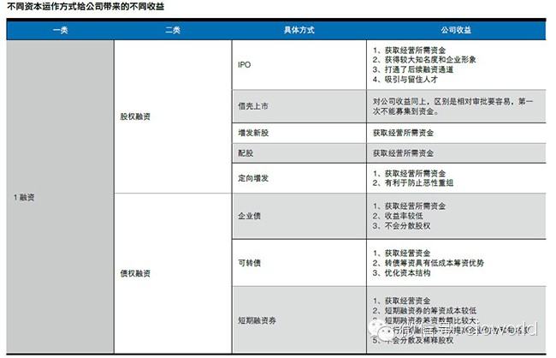Click the line 转债筹资具有低成本筹资优势
Viewport: 556px width, 358px height.
429,263
